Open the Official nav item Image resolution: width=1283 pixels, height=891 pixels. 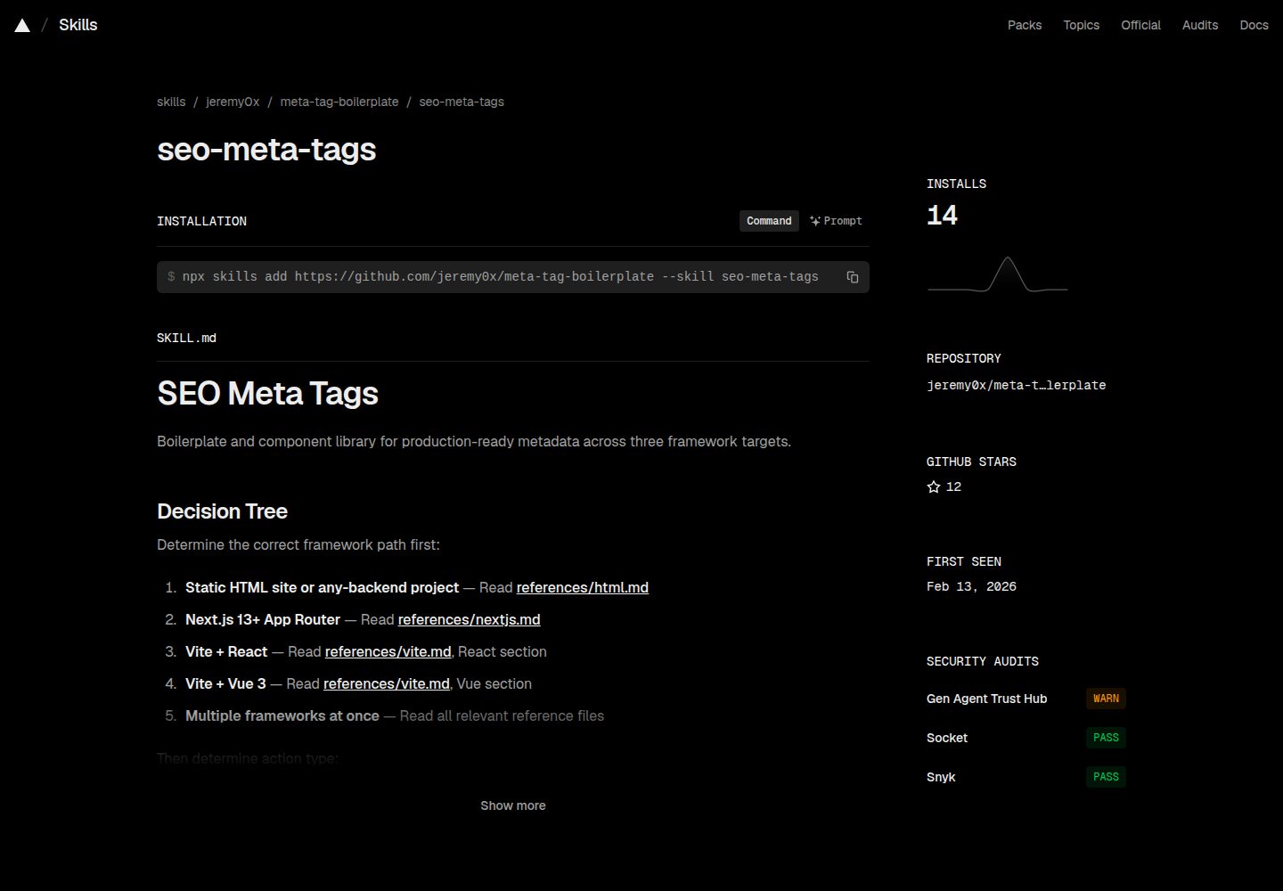point(1140,25)
